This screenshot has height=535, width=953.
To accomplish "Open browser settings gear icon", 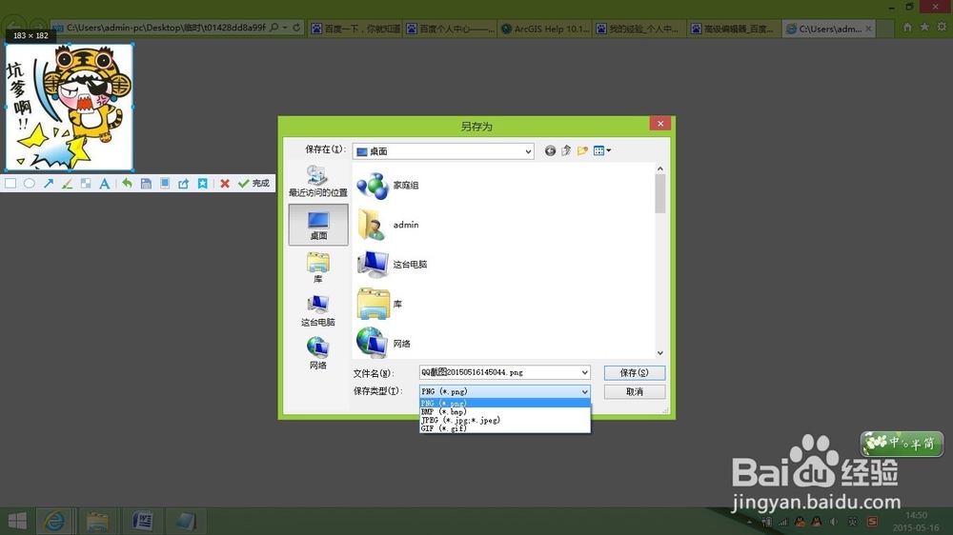I will pyautogui.click(x=942, y=28).
